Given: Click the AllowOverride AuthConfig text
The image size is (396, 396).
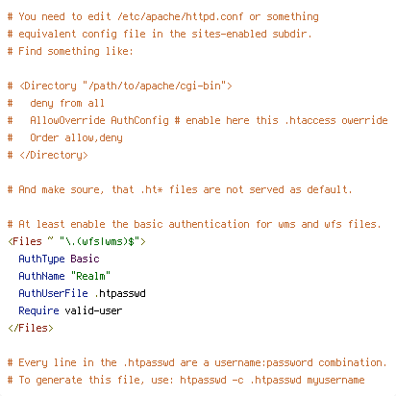Looking at the screenshot, I should pyautogui.click(x=99, y=120).
